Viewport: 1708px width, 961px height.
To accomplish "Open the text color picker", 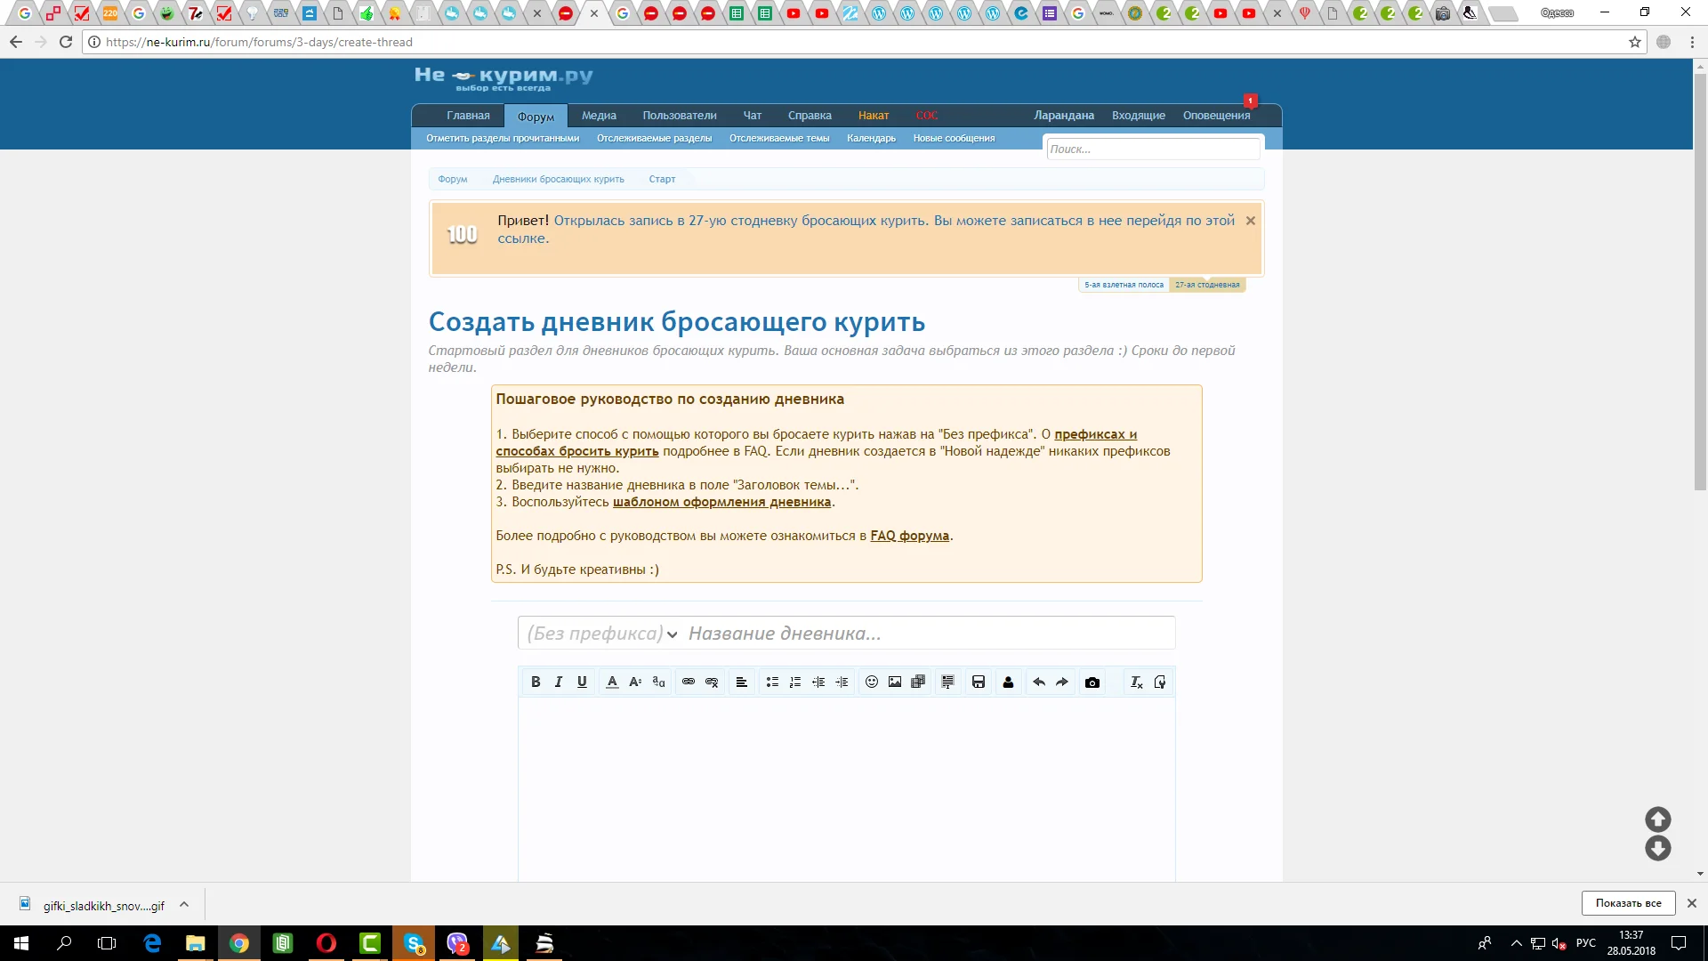I will (612, 682).
